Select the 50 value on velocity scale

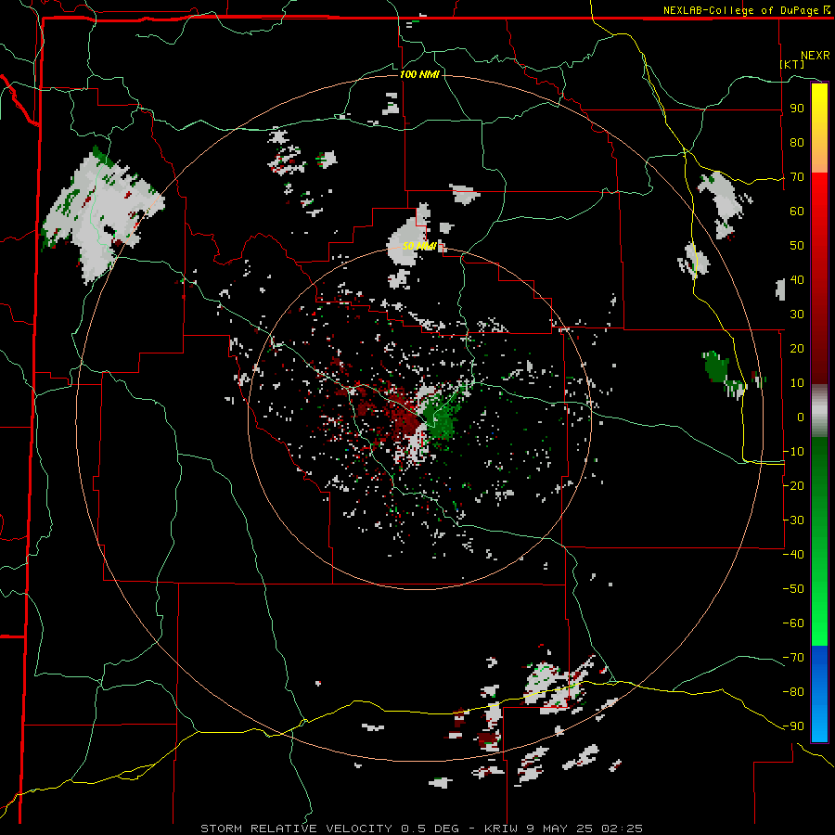coord(797,246)
